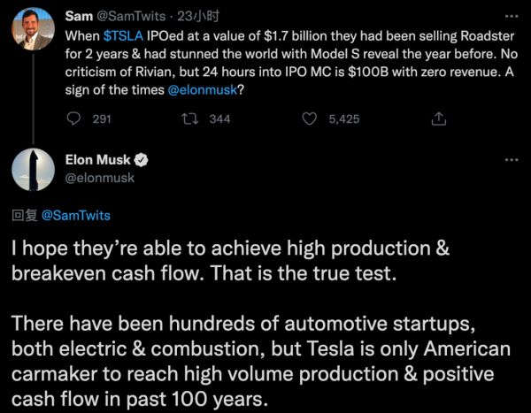Click the 291 replies count
The height and width of the screenshot is (413, 531).
[x=102, y=119]
